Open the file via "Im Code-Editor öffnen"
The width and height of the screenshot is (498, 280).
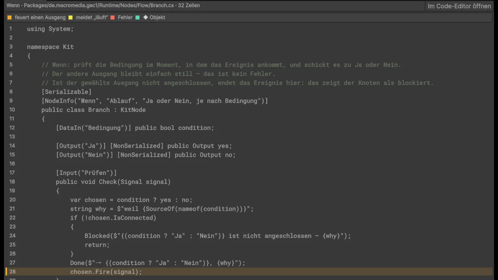pyautogui.click(x=459, y=6)
